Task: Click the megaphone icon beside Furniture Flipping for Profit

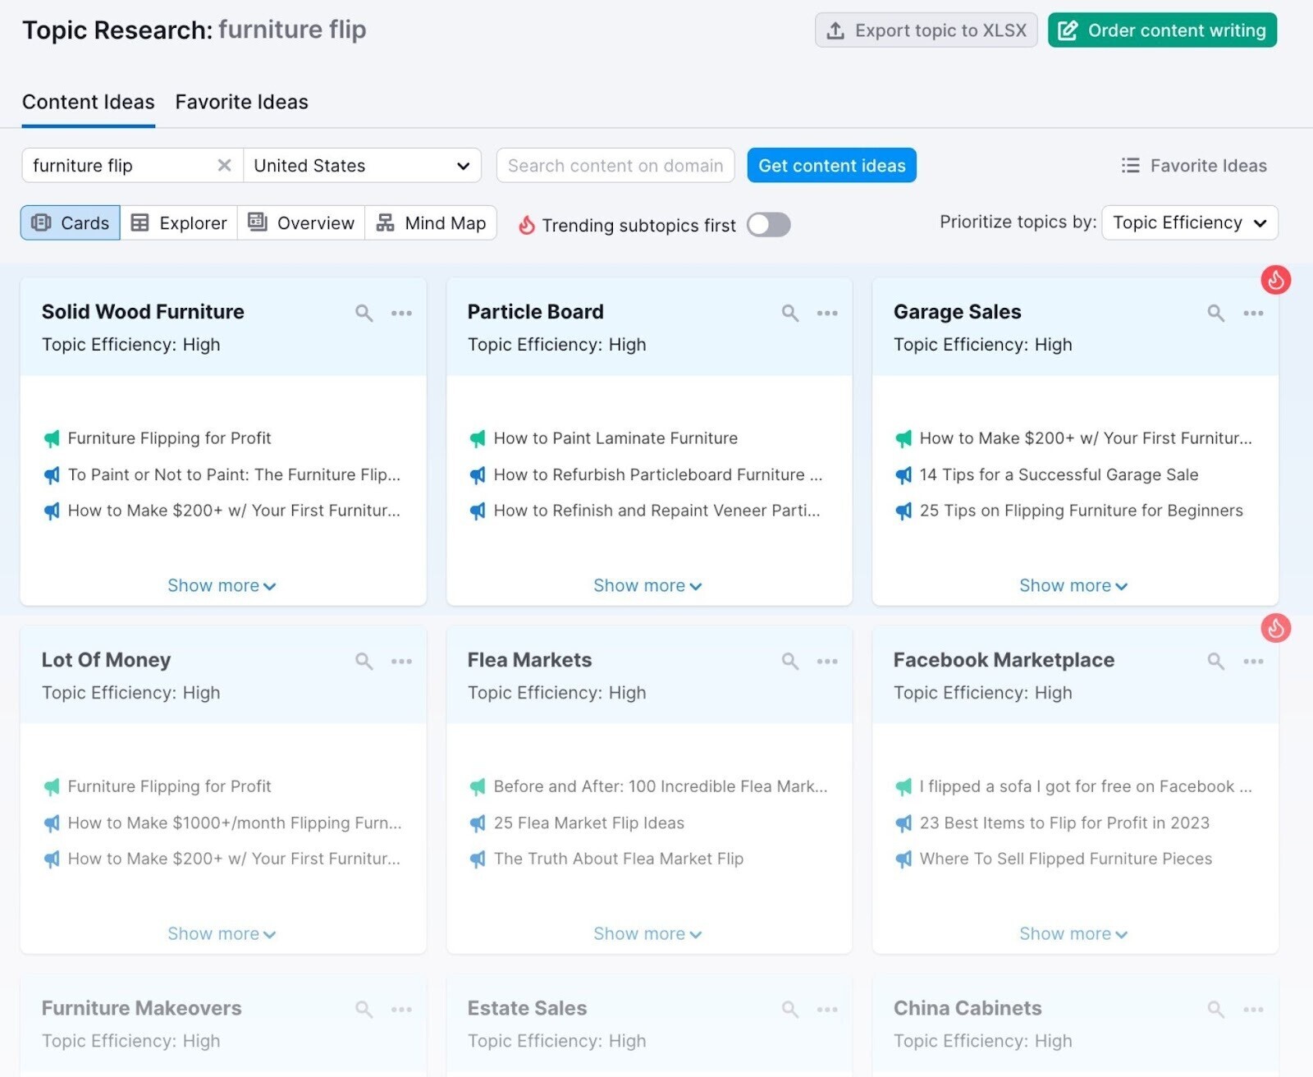Action: (x=52, y=438)
